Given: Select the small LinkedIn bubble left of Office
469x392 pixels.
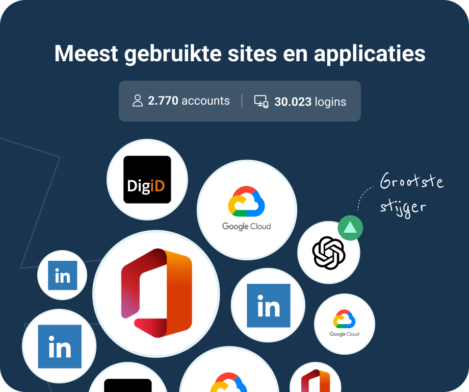Looking at the screenshot, I should 62,275.
